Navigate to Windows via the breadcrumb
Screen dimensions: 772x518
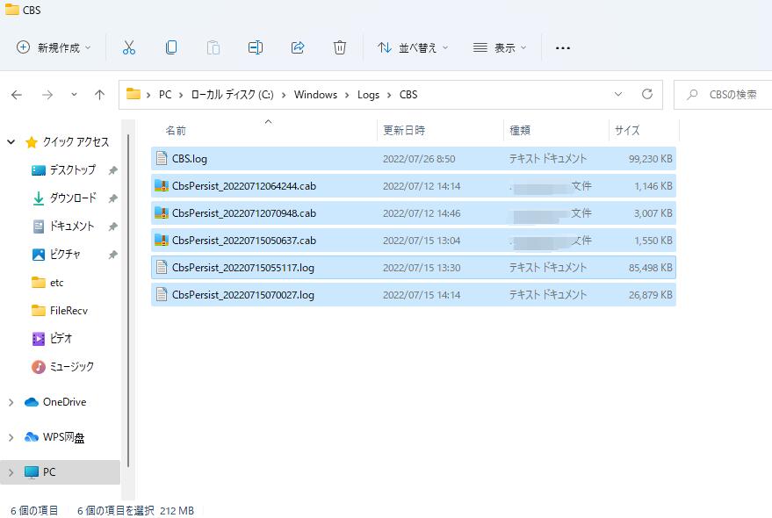(315, 94)
